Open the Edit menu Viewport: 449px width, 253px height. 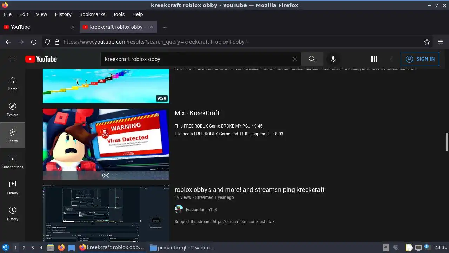point(24,14)
